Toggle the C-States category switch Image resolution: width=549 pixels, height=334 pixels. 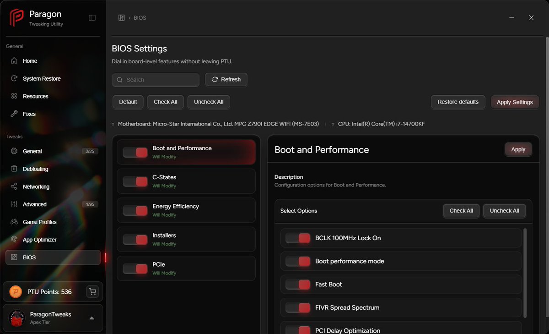point(135,181)
